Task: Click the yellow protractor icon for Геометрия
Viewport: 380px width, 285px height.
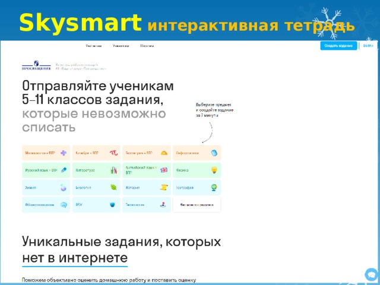Action: [x=164, y=153]
